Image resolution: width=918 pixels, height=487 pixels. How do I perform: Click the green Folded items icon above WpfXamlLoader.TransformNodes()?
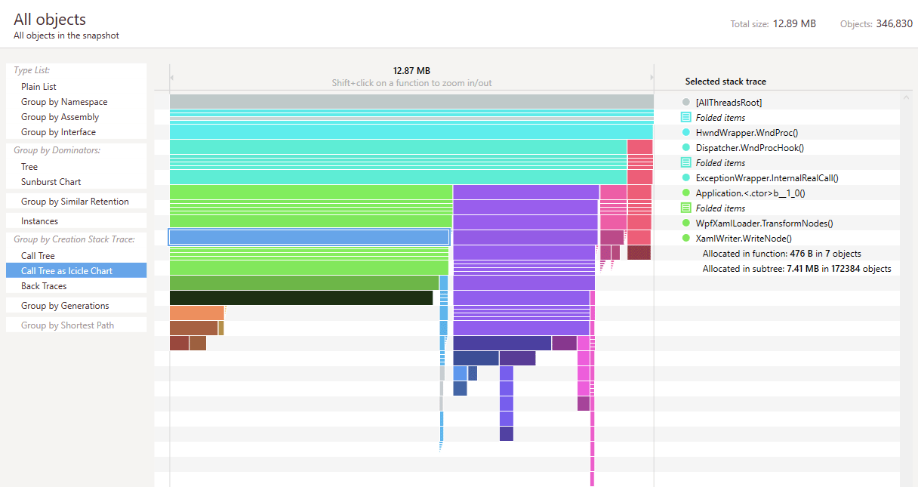(685, 208)
